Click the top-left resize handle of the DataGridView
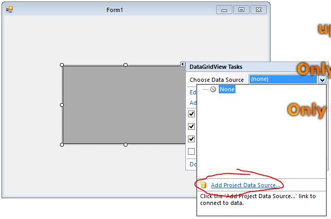Image resolution: width=331 pixels, height=219 pixels. point(62,65)
